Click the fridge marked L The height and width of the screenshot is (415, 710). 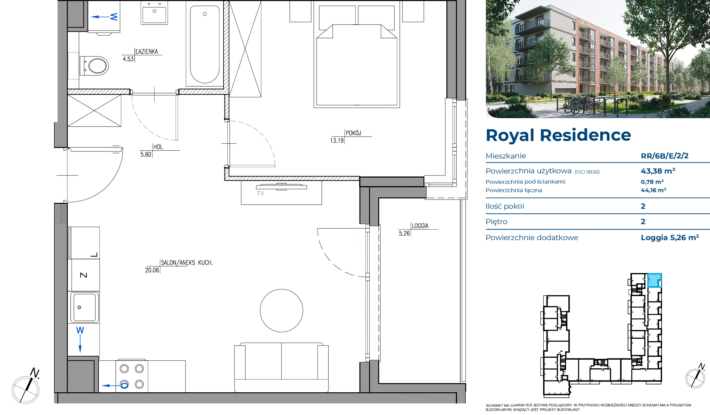(x=83, y=243)
